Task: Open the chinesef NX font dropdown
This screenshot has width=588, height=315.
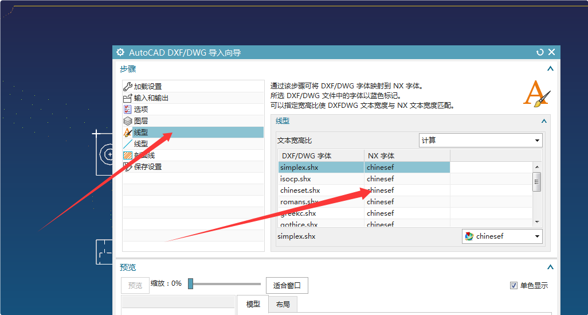Action: click(502, 236)
